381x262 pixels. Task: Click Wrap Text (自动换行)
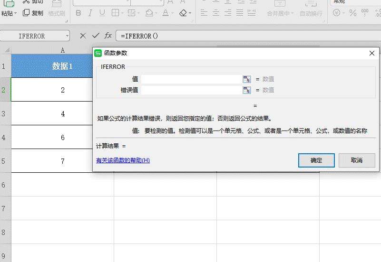[311, 9]
